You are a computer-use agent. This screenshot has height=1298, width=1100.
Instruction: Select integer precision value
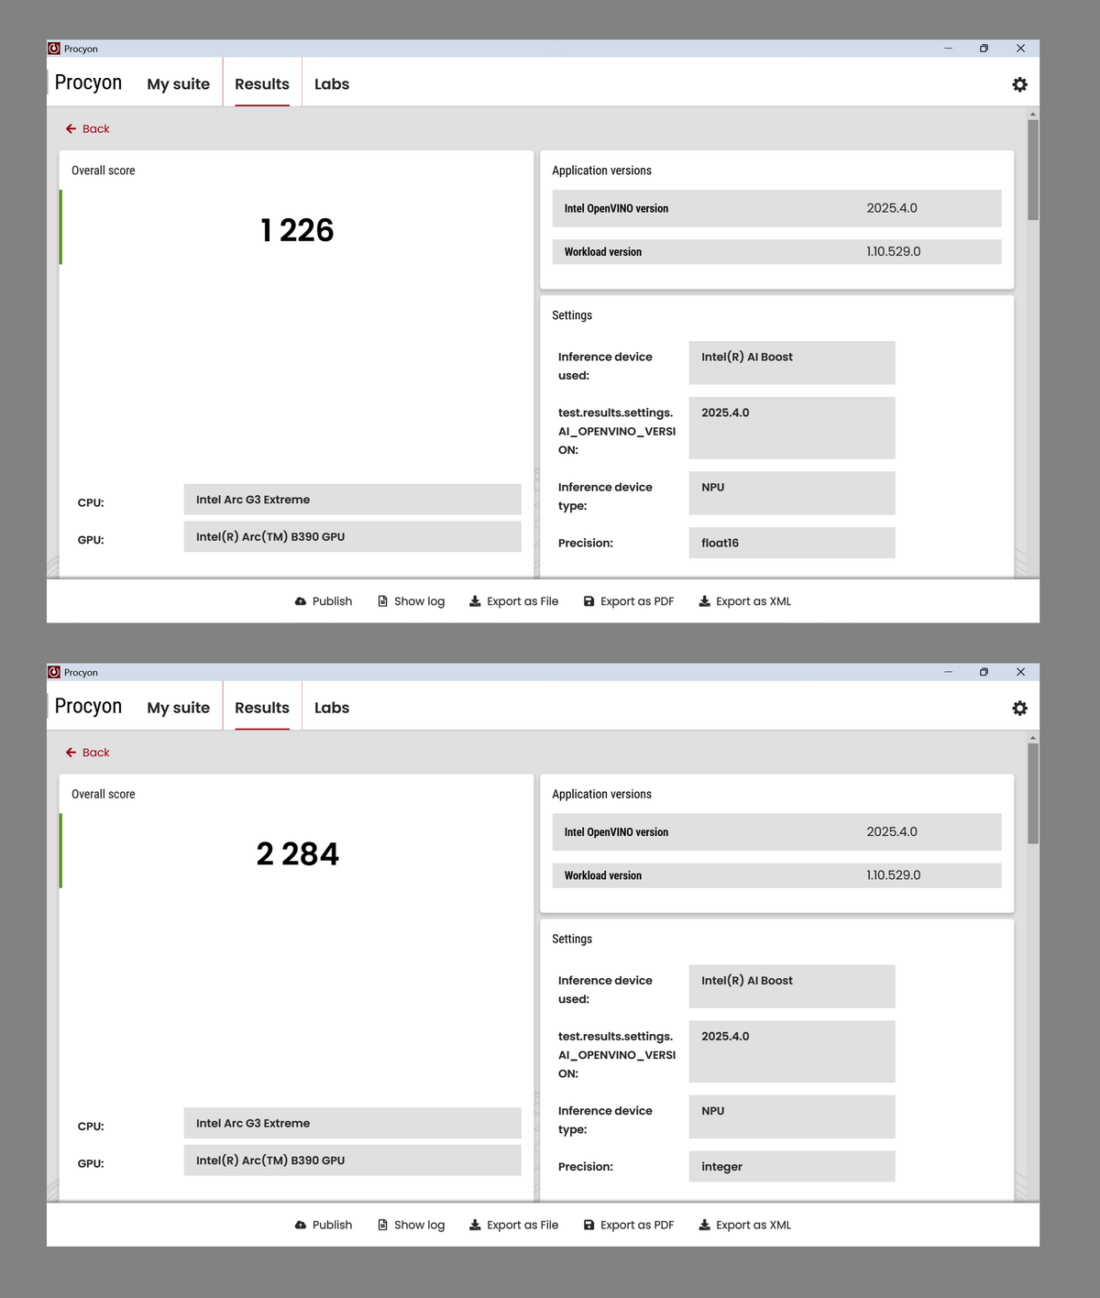792,1166
